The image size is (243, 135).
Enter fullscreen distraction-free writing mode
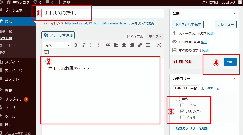coord(158,45)
